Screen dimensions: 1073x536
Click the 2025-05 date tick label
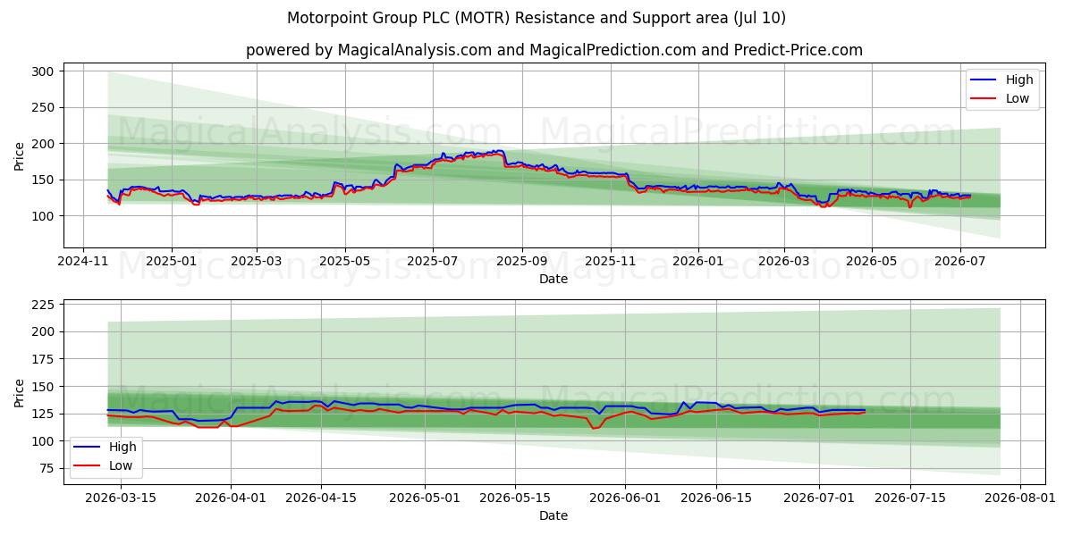(345, 261)
